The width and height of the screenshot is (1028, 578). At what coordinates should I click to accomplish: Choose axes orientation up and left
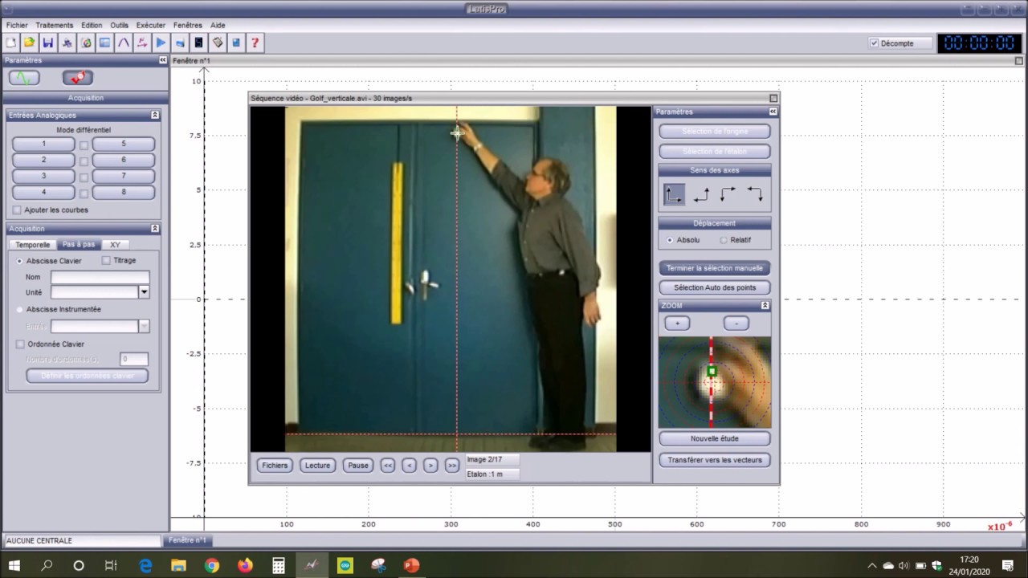[701, 194]
